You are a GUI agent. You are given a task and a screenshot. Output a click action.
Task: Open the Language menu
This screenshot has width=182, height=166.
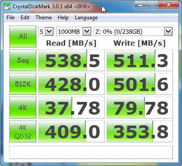coord(86,18)
